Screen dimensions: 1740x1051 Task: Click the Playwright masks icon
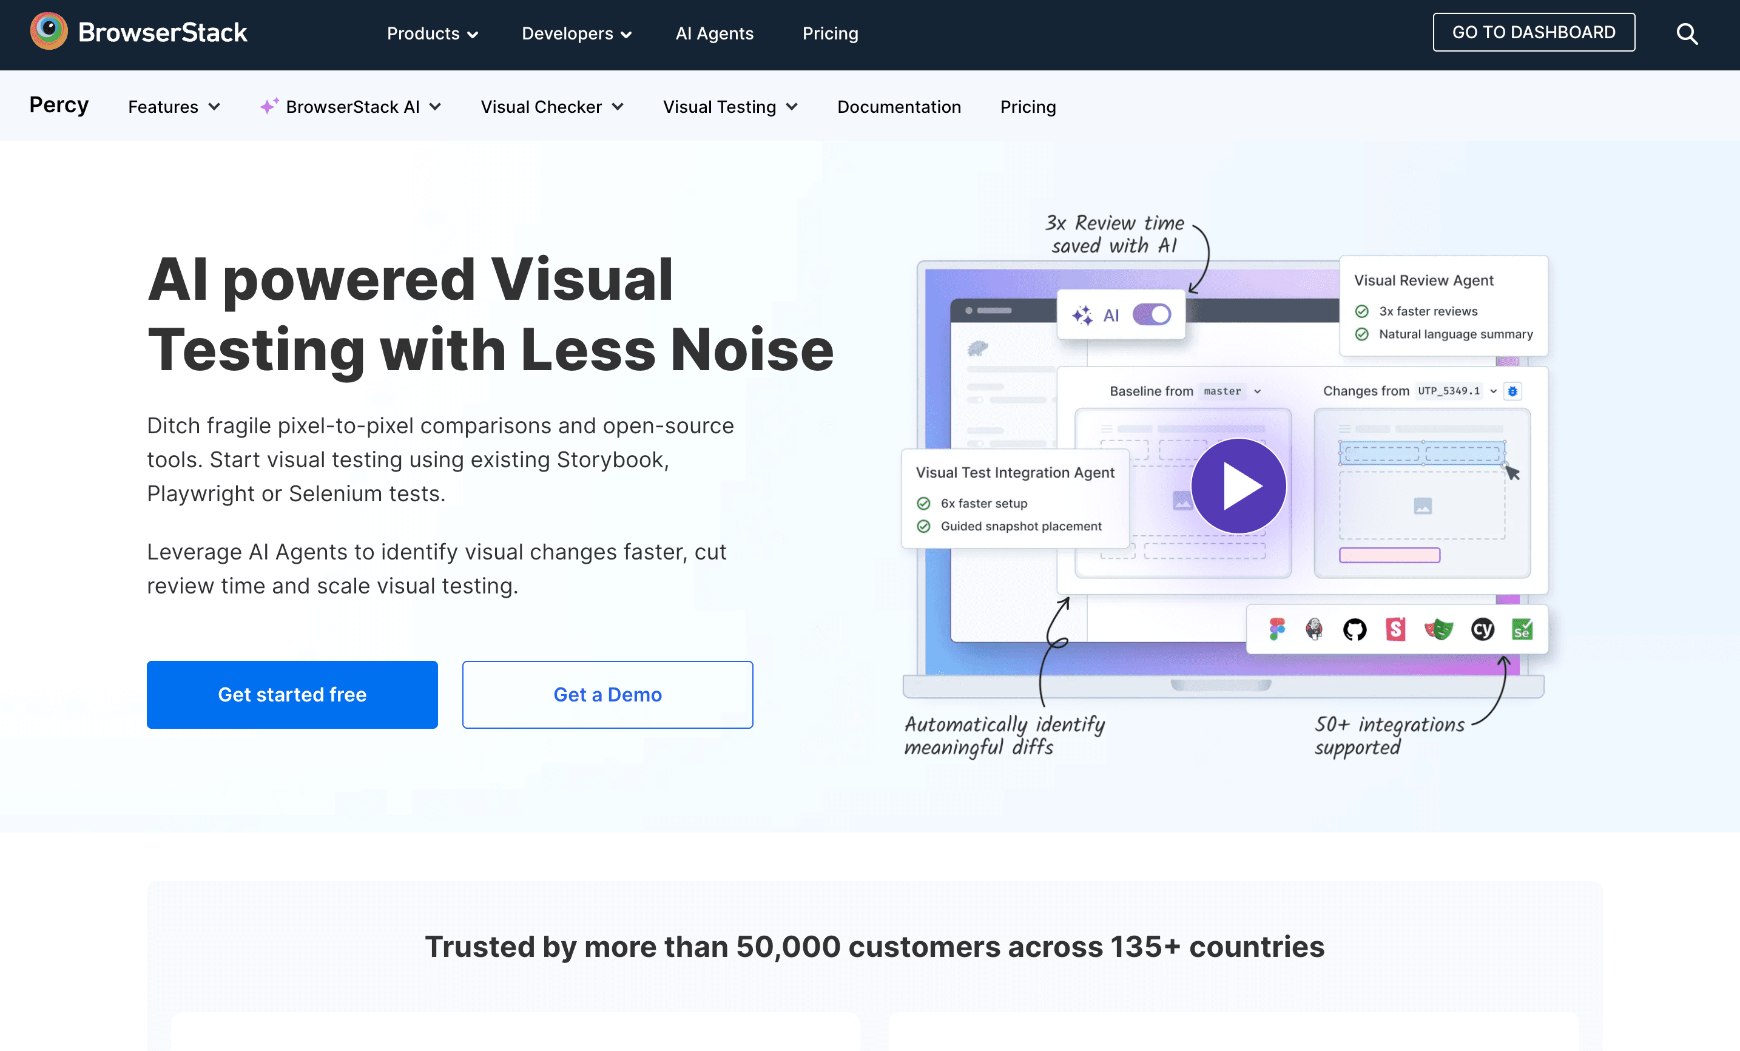coord(1438,629)
